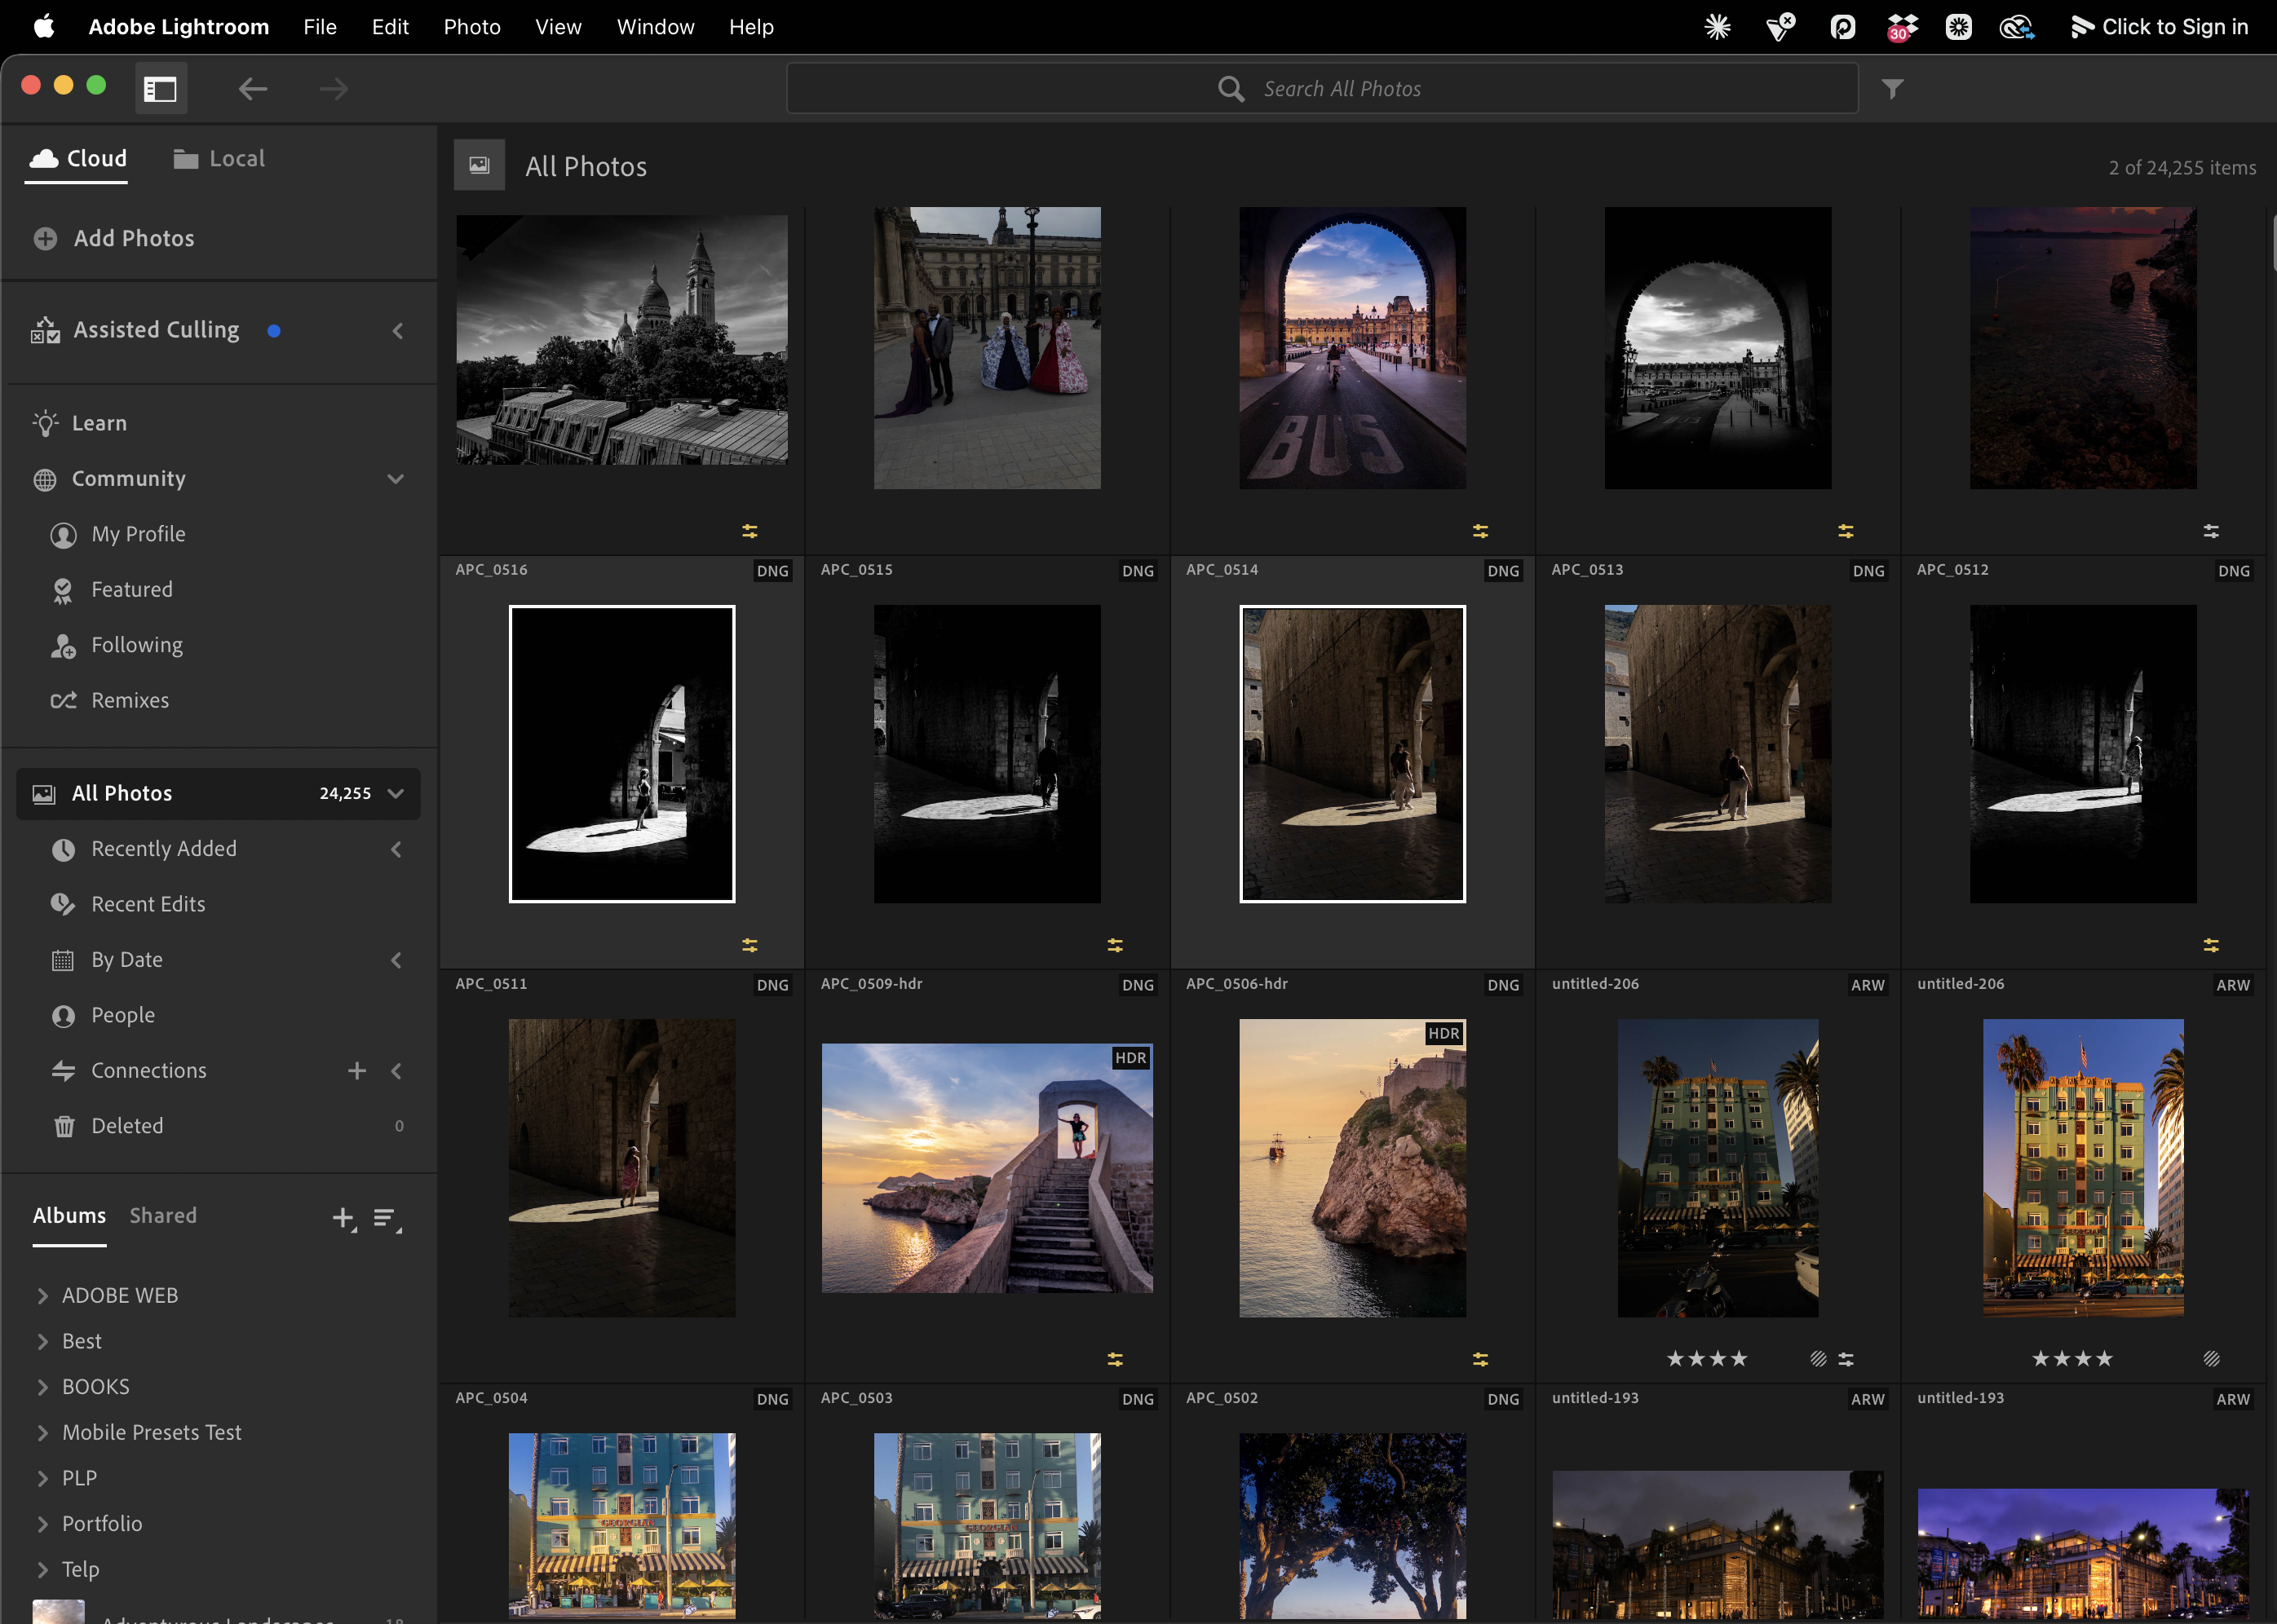The width and height of the screenshot is (2277, 1624).
Task: Expand the Telp folder
Action: point(42,1570)
